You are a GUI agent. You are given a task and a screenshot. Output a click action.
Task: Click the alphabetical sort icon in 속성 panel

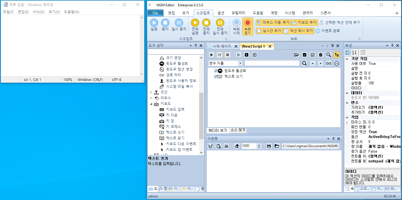(354, 52)
